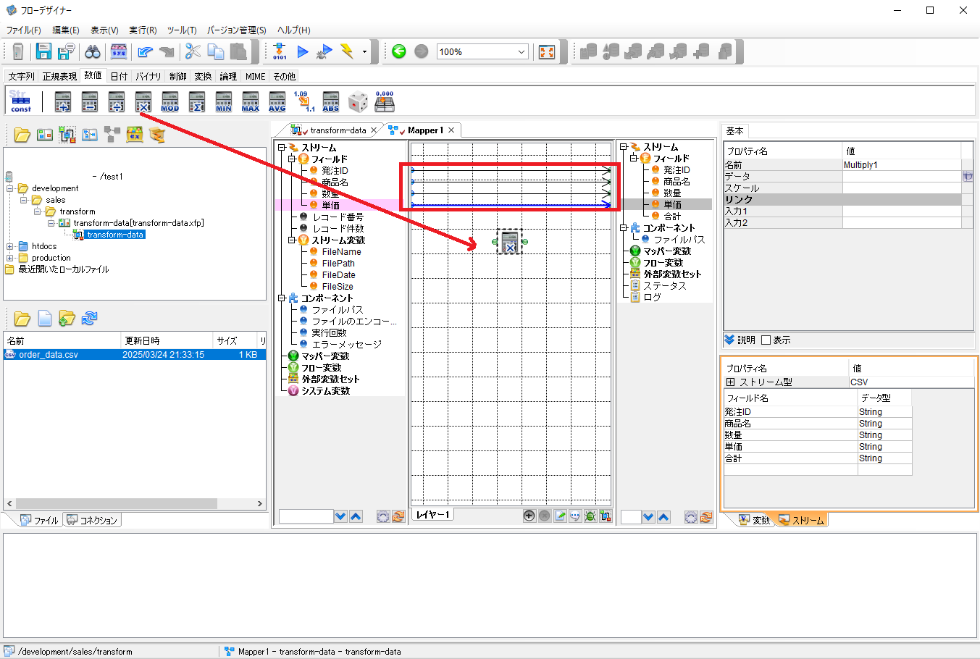Collapse the development folder in the tree
This screenshot has width=980, height=659.
[11, 188]
